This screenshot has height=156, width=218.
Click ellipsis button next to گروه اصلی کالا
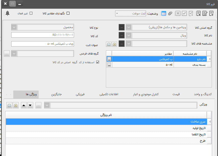122,27
